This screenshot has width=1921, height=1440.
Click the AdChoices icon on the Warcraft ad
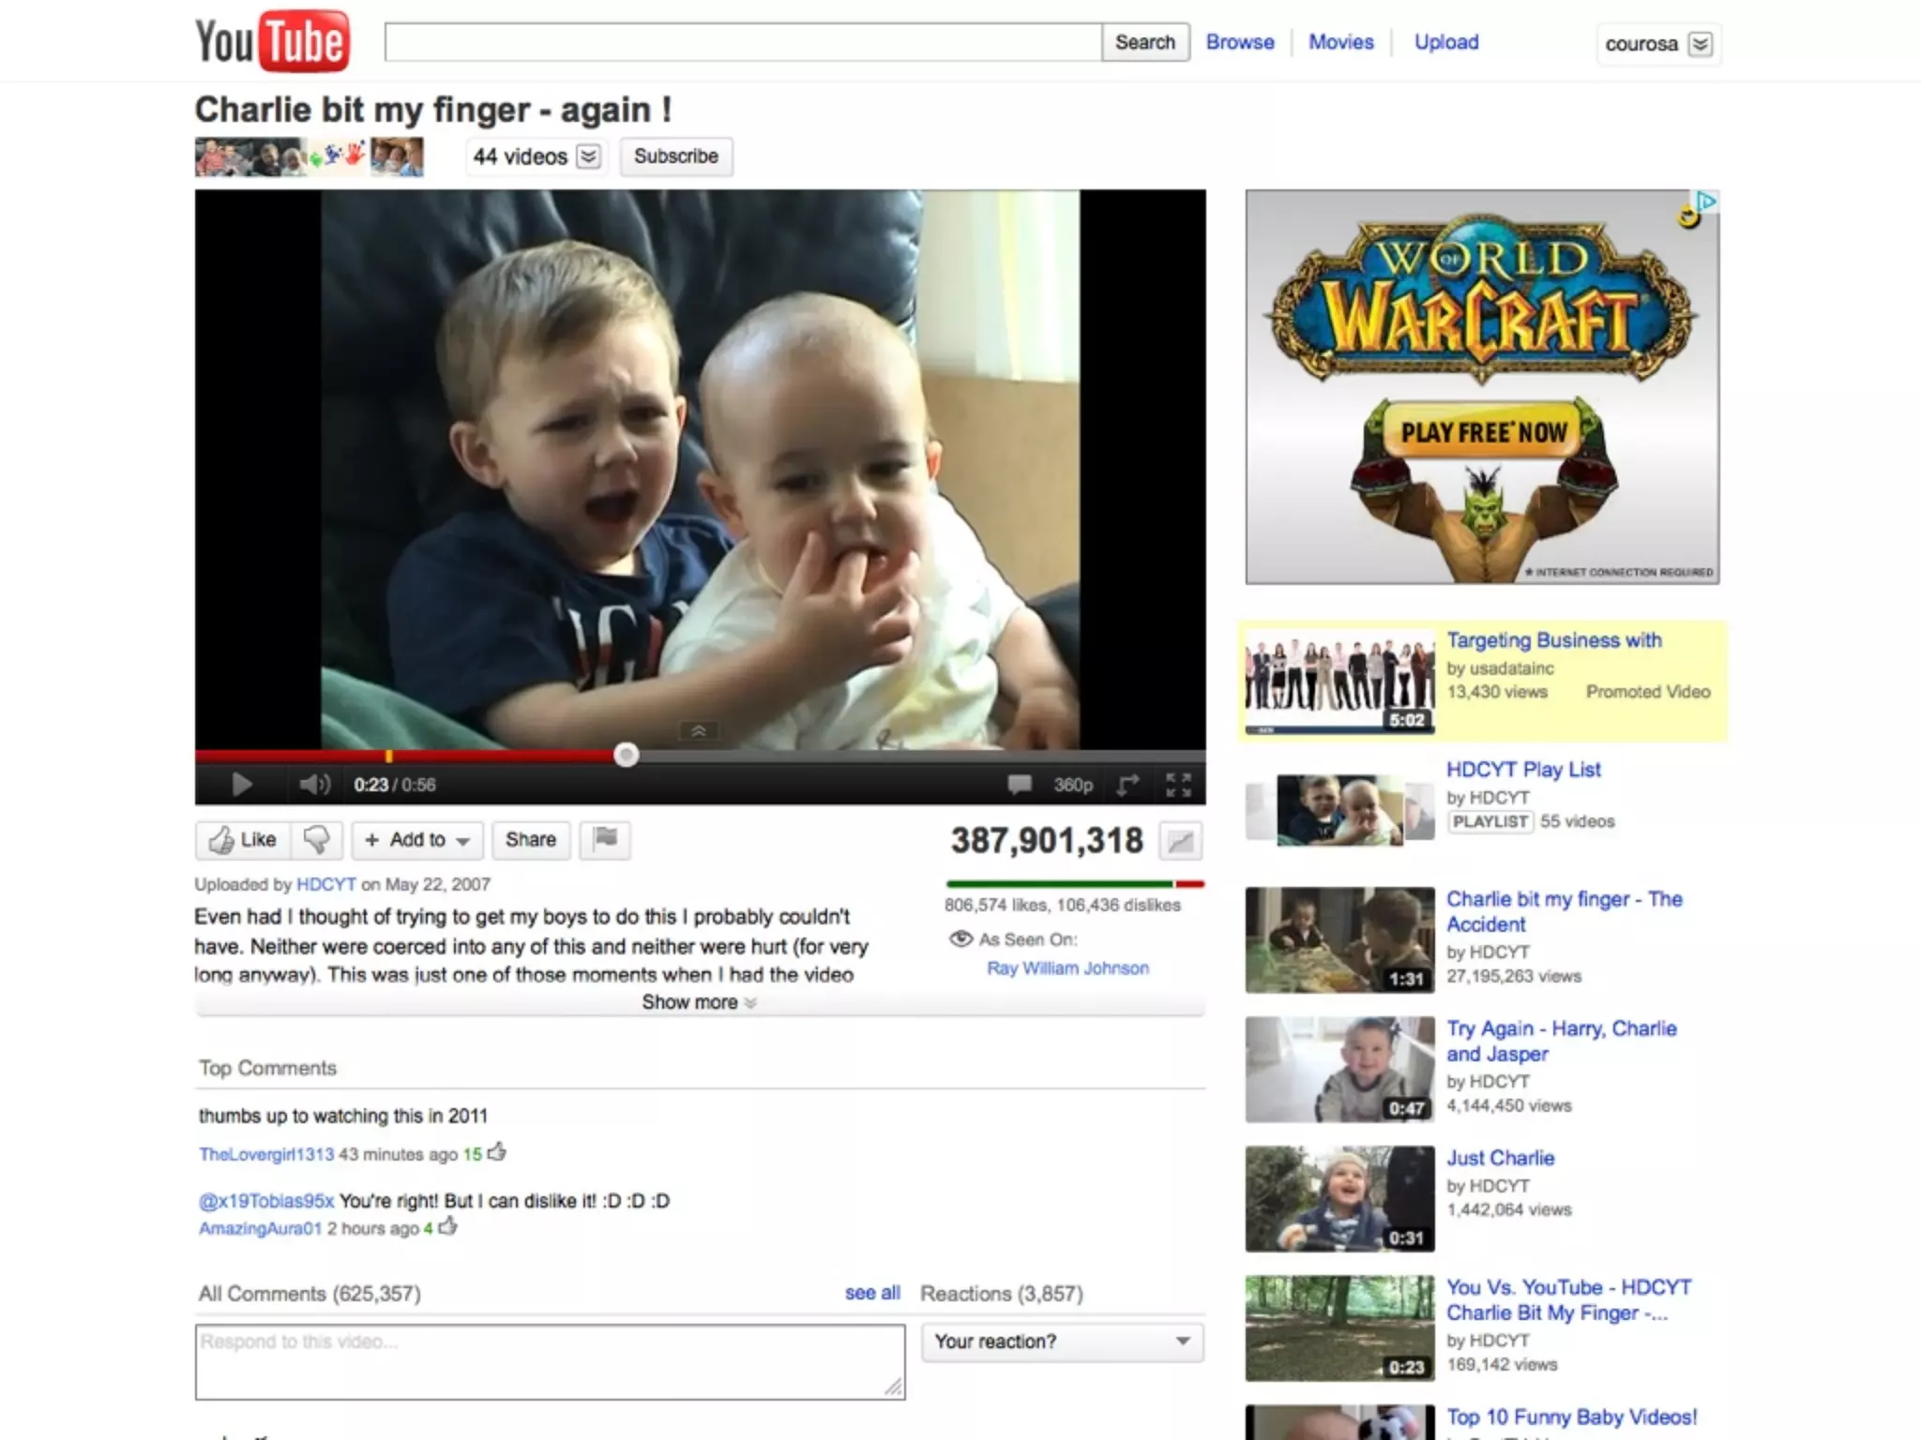point(1706,202)
